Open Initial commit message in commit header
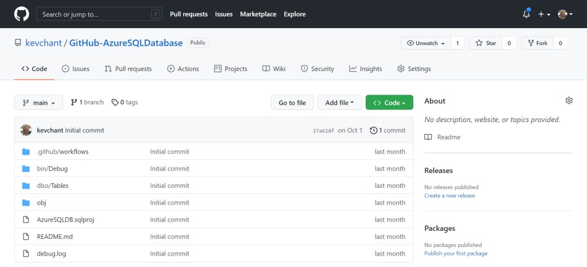This screenshot has height=267, width=587. click(85, 130)
